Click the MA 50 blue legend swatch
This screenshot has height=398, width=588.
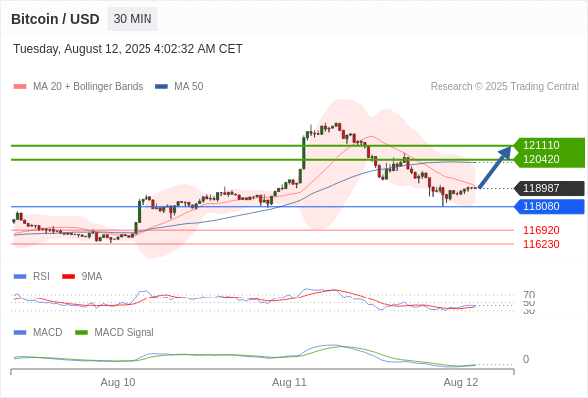tap(161, 87)
